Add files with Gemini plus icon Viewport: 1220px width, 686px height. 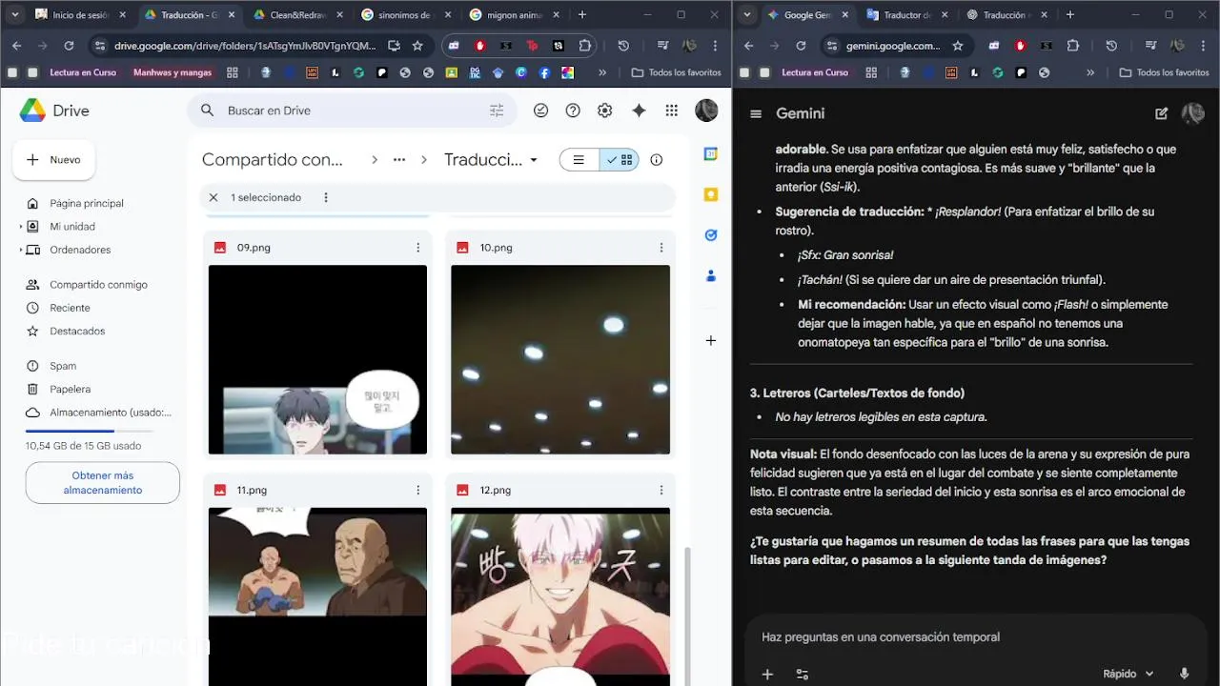click(x=767, y=674)
